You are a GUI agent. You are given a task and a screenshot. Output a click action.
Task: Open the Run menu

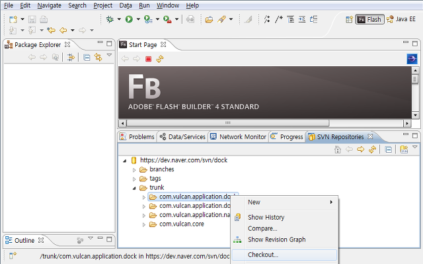tap(144, 5)
